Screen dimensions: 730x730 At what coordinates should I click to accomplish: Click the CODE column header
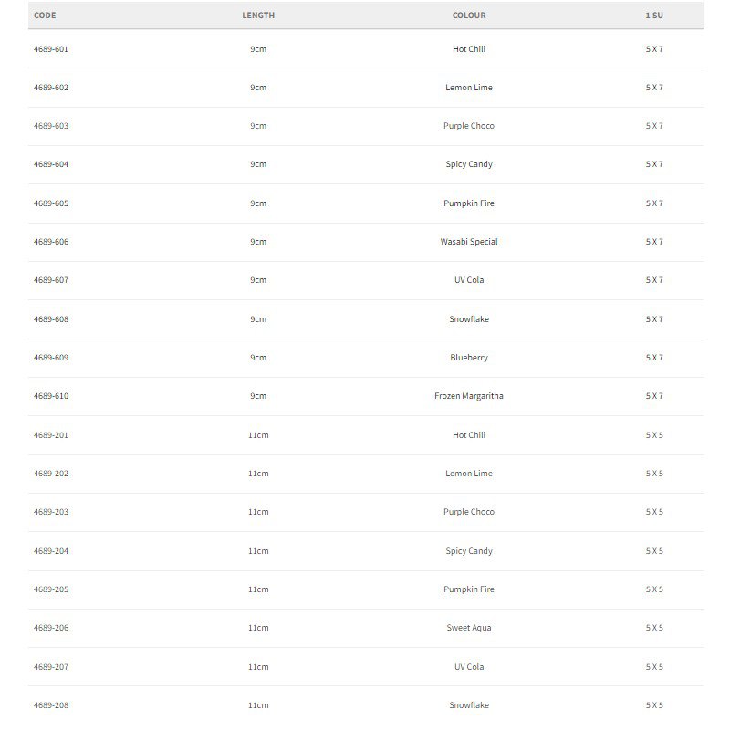pyautogui.click(x=45, y=16)
